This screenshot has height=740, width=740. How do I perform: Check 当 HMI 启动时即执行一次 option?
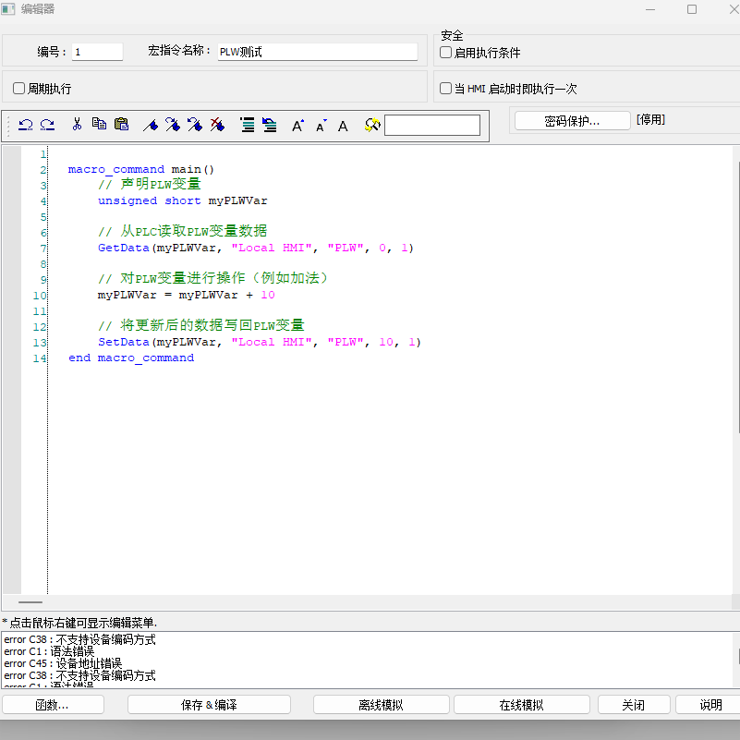[x=445, y=89]
